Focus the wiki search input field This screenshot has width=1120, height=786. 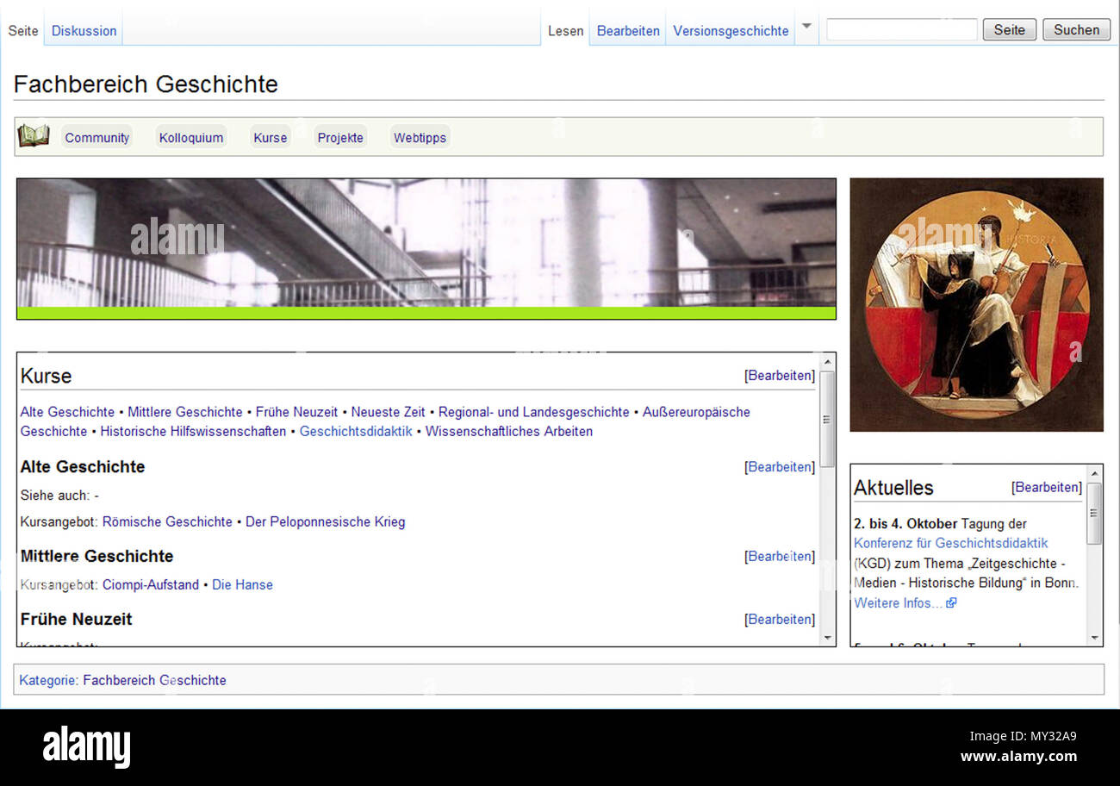(902, 29)
